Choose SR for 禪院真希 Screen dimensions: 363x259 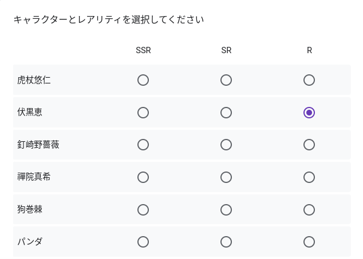pos(226,177)
